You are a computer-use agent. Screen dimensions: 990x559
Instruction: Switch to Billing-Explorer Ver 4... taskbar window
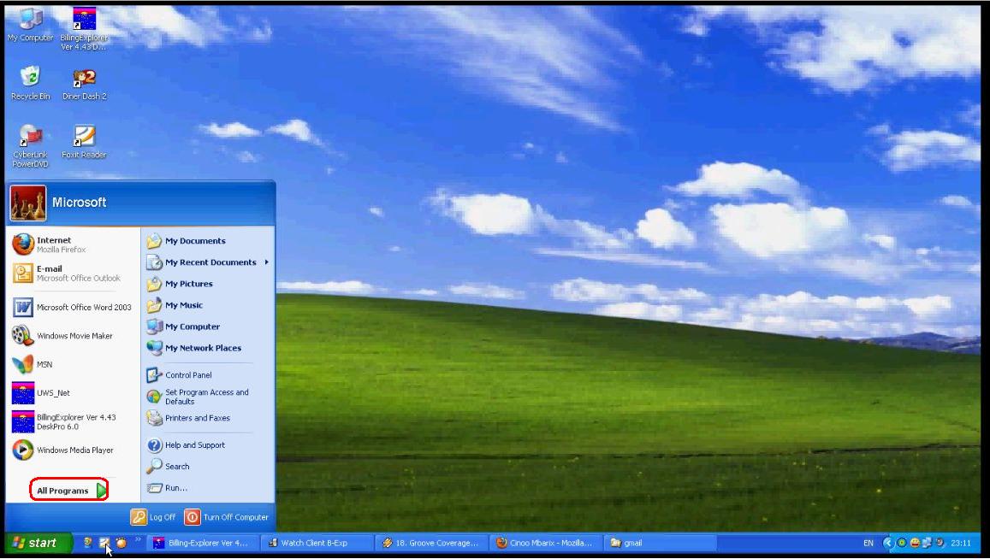[x=203, y=543]
